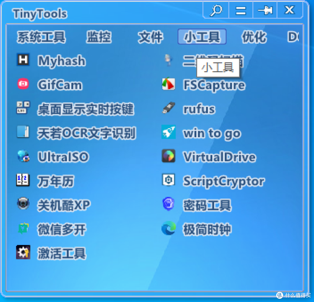Launch the GifCam icon
This screenshot has width=314, height=302.
click(23, 84)
